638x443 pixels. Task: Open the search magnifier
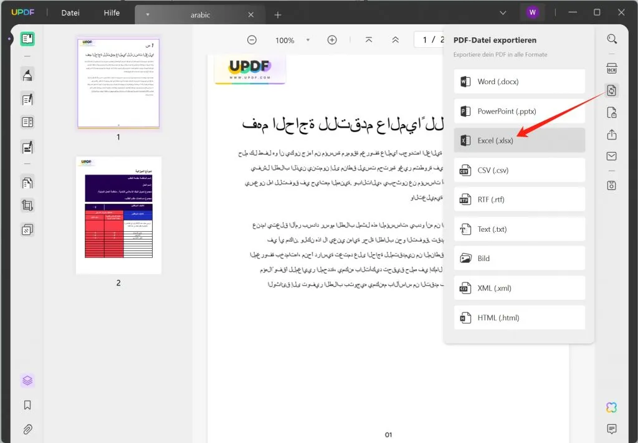tap(611, 39)
